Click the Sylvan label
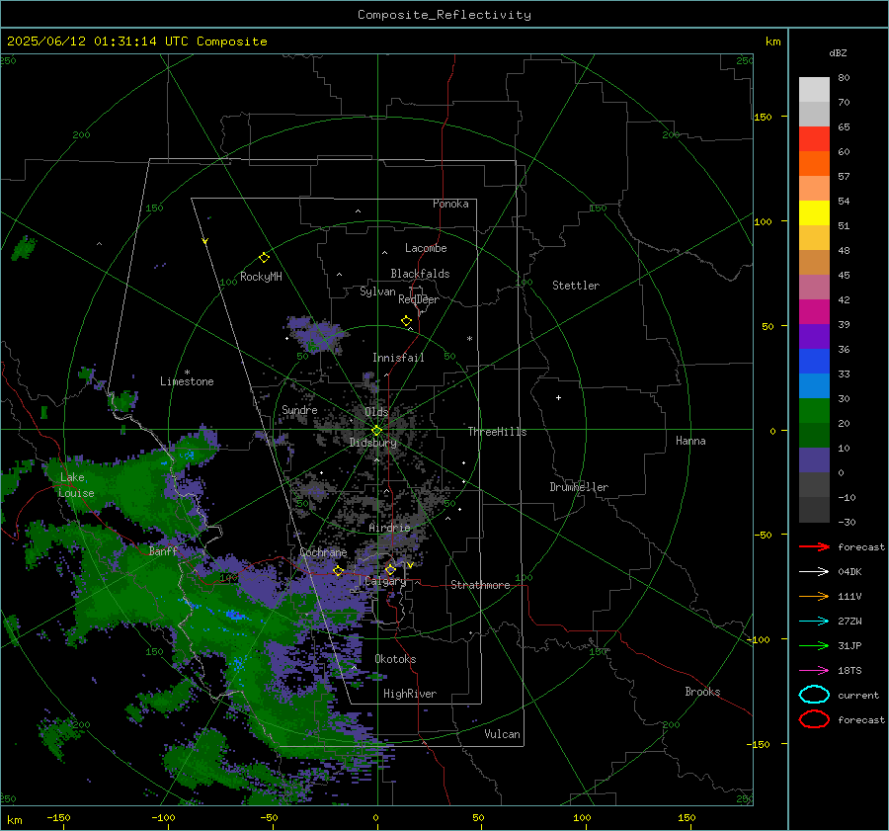Viewport: 889px width, 831px height. pos(377,291)
